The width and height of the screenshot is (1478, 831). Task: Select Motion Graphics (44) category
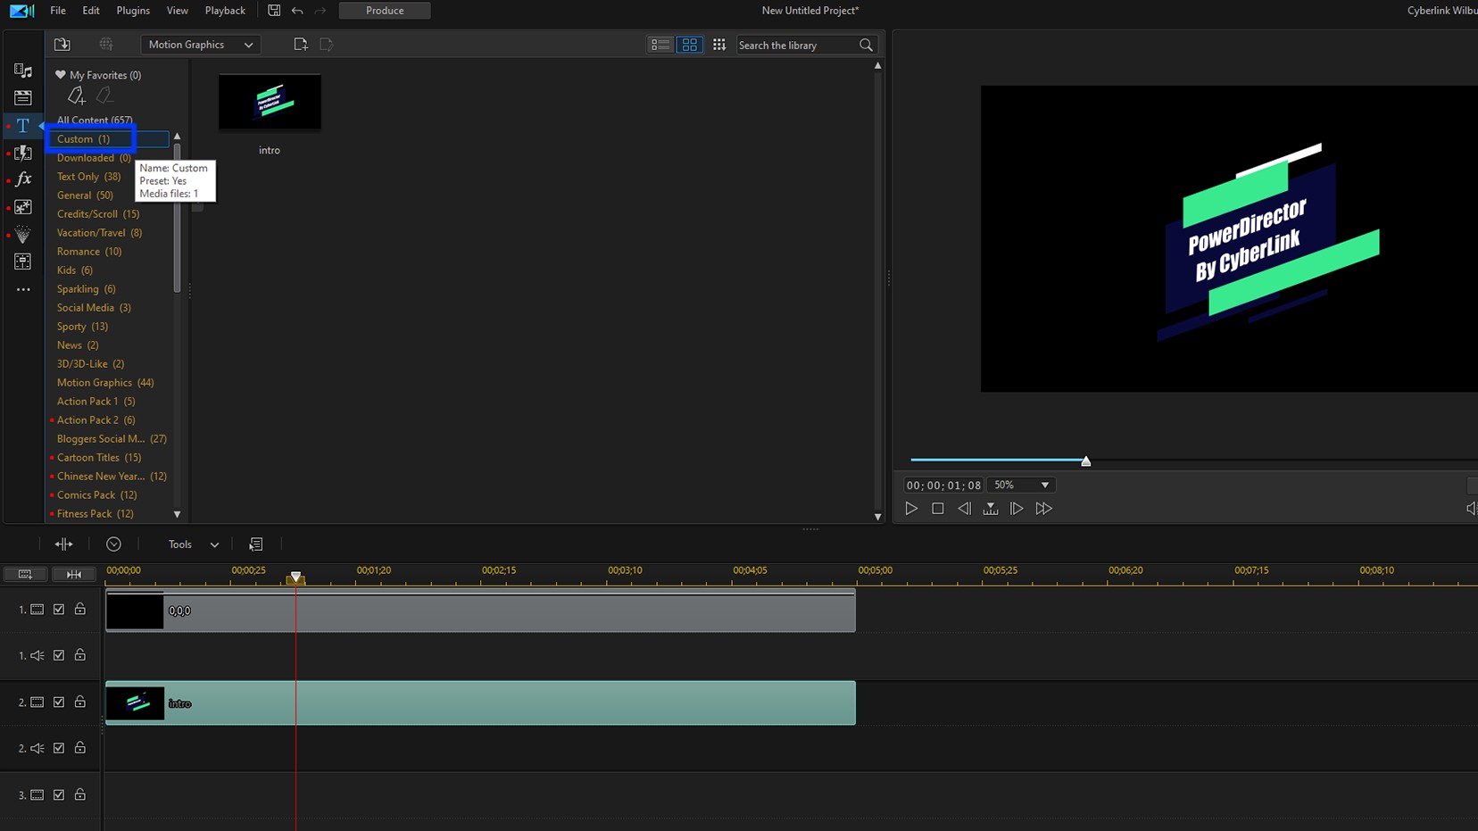click(105, 383)
